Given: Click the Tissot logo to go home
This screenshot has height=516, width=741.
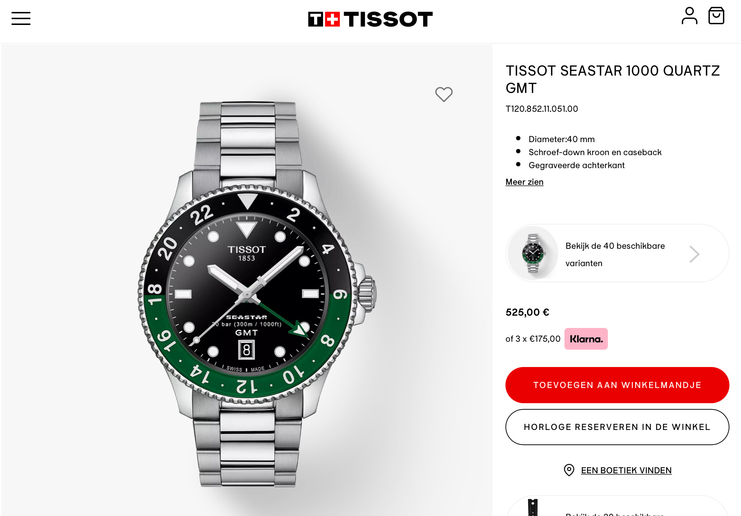Looking at the screenshot, I should (x=370, y=19).
